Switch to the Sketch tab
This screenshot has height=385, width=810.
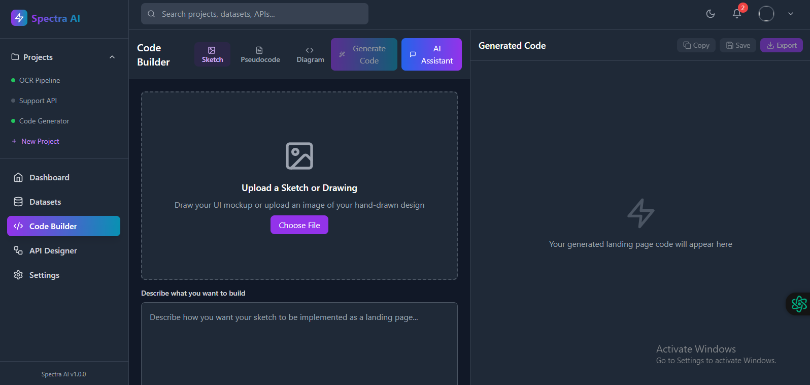(x=212, y=54)
